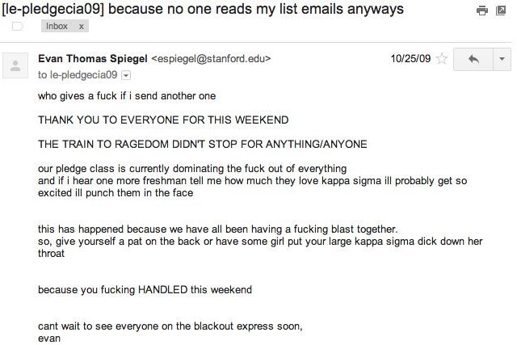Remove the Inbox label with x
This screenshot has width=517, height=345.
tap(81, 27)
